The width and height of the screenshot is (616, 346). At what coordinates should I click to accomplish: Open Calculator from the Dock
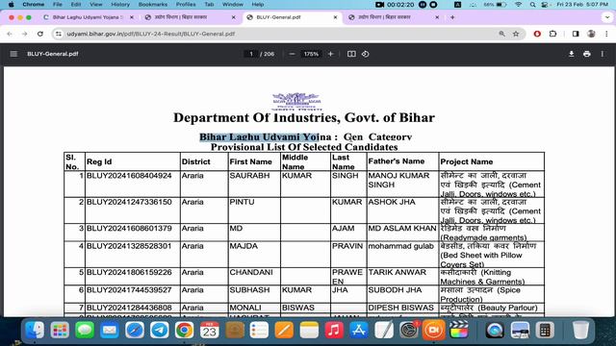545,331
